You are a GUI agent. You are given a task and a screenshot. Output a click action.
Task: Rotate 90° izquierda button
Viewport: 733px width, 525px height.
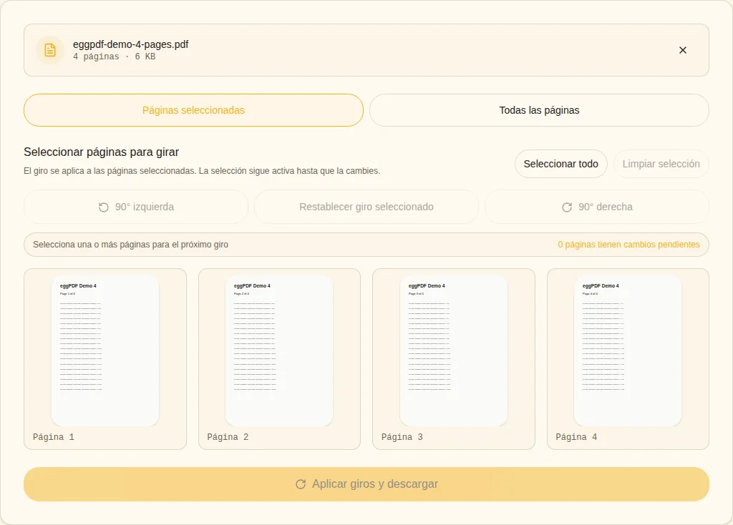tap(136, 207)
